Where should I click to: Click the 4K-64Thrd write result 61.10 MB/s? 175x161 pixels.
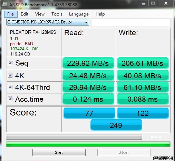click(143, 87)
